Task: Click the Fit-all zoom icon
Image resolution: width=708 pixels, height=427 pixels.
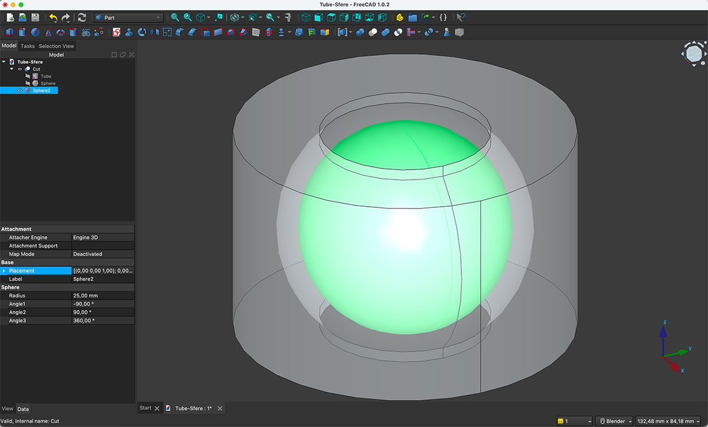Action: 175,17
